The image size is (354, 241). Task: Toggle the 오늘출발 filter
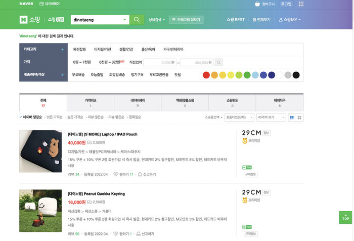click(x=97, y=75)
